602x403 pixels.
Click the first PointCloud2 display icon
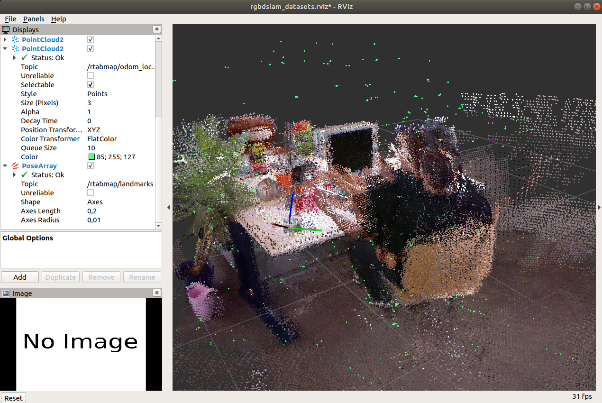click(15, 39)
